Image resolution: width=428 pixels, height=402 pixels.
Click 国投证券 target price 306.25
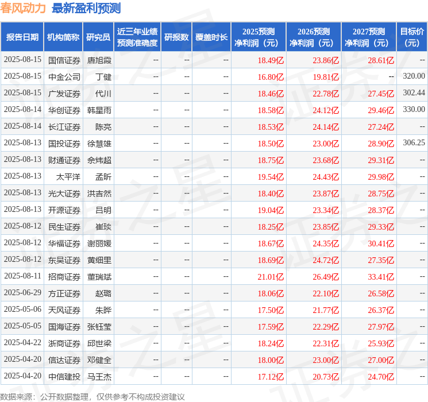point(414,143)
